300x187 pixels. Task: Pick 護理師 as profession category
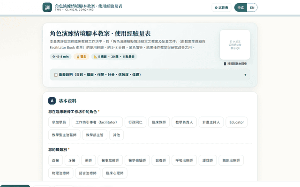208,160
